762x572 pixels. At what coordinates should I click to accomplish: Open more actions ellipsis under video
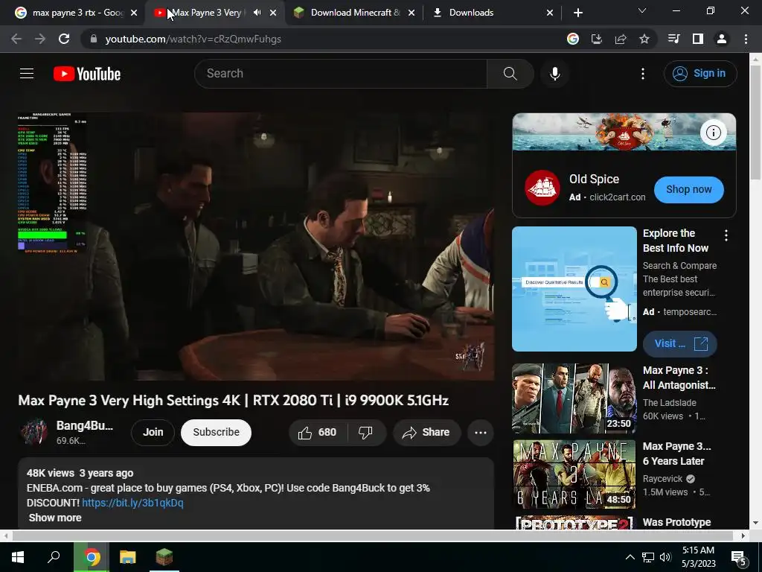480,432
